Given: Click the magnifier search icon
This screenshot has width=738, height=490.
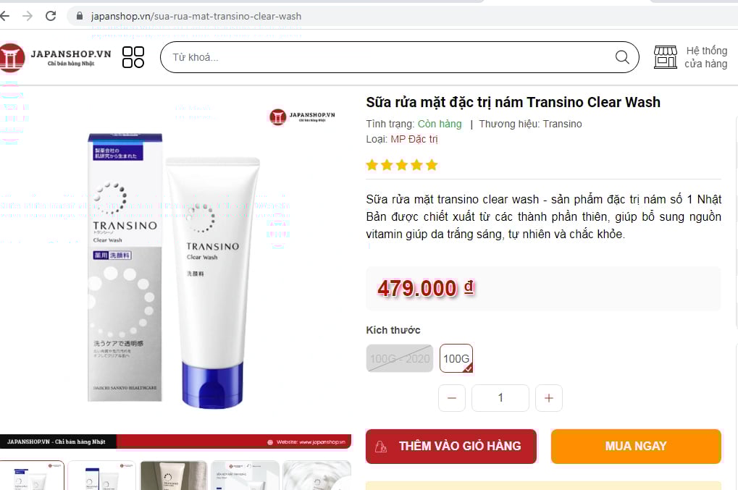Looking at the screenshot, I should pyautogui.click(x=622, y=57).
